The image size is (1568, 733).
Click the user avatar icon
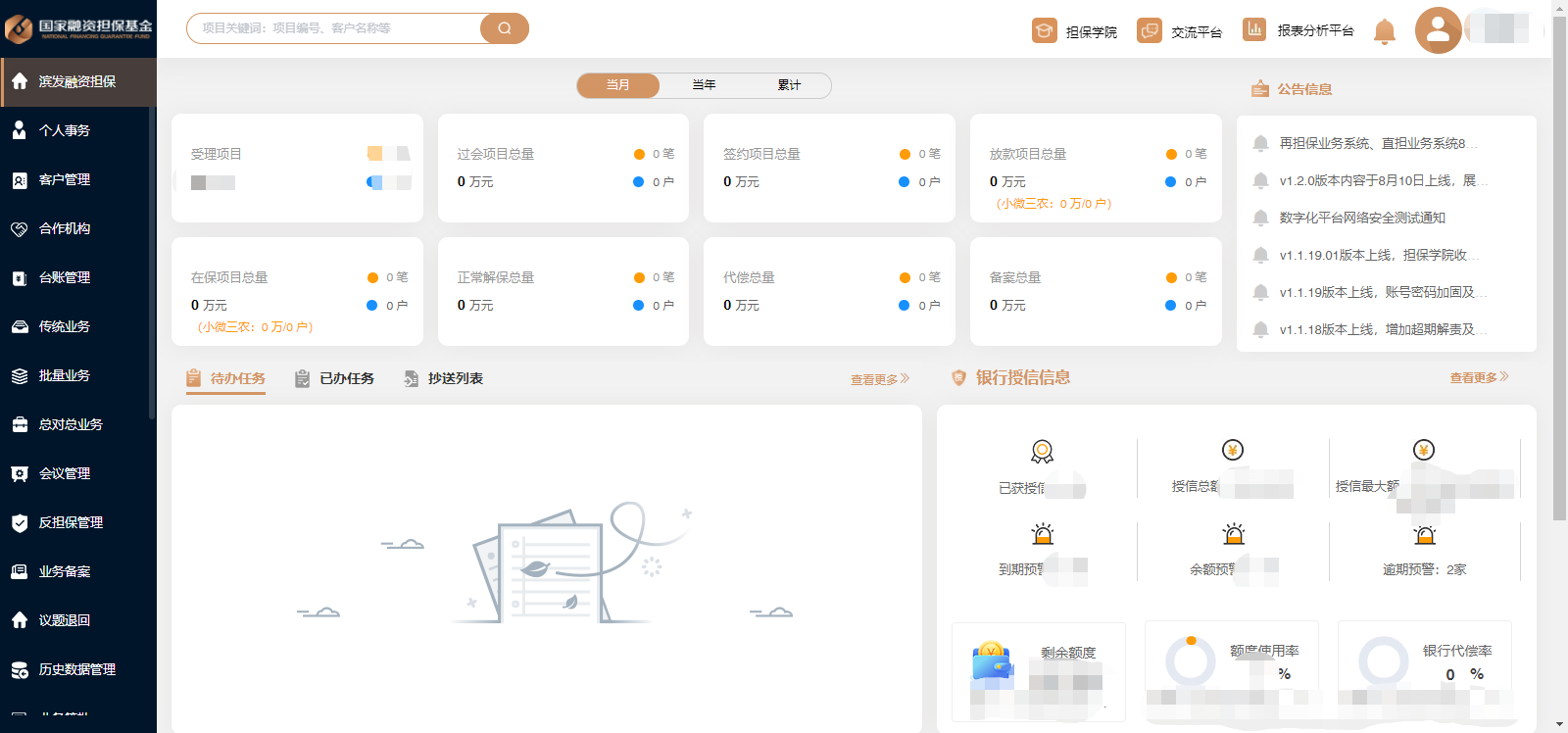1438,29
